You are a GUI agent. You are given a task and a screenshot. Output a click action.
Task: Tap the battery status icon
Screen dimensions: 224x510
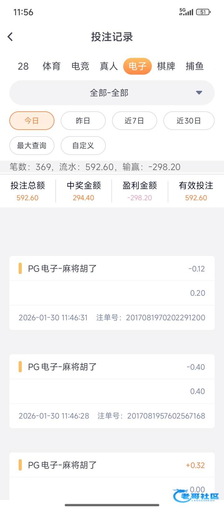[x=203, y=12]
